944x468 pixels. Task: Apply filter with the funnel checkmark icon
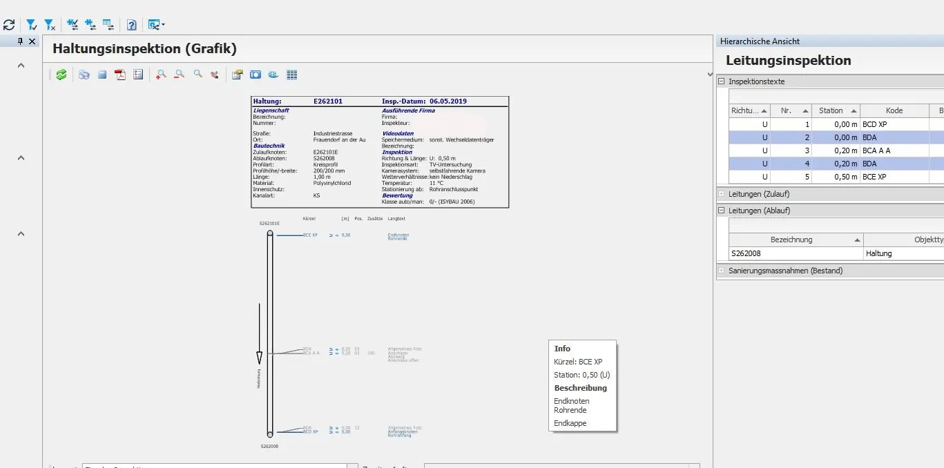click(x=32, y=25)
